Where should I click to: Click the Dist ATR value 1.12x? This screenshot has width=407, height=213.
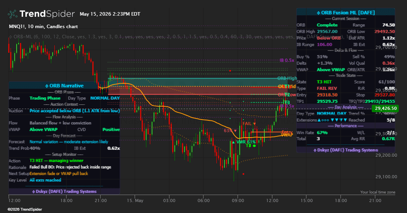(389, 38)
